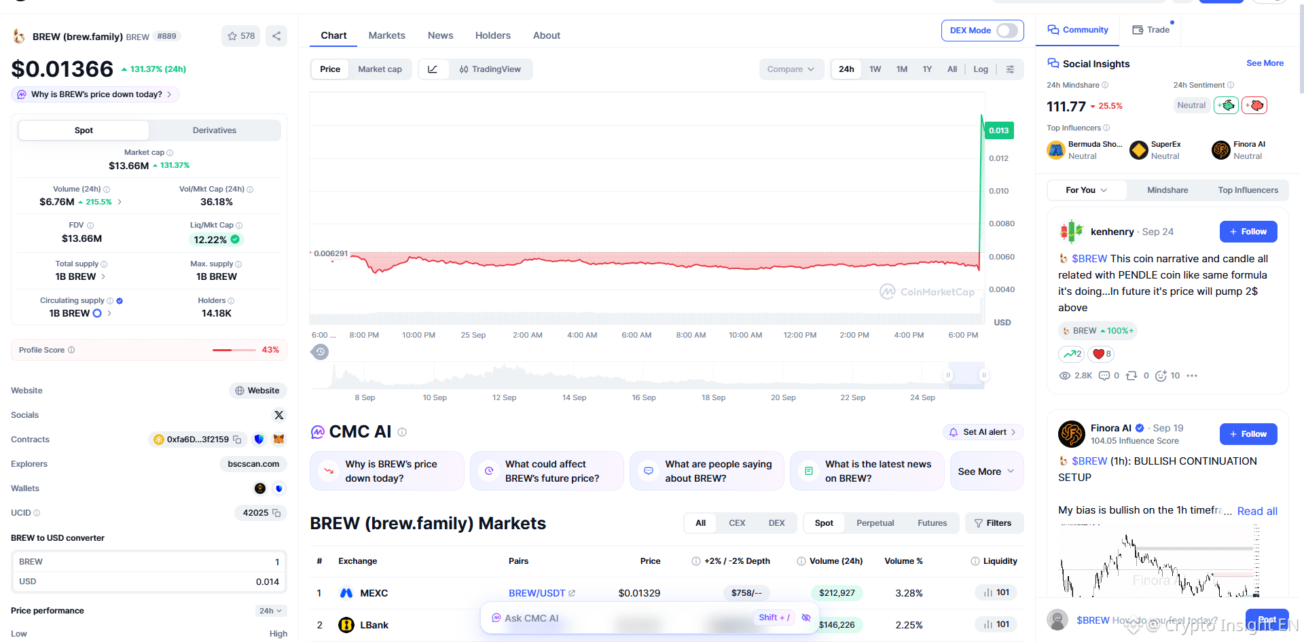The image size is (1304, 642).
Task: Toggle the DEX Mode switch
Action: [1007, 31]
